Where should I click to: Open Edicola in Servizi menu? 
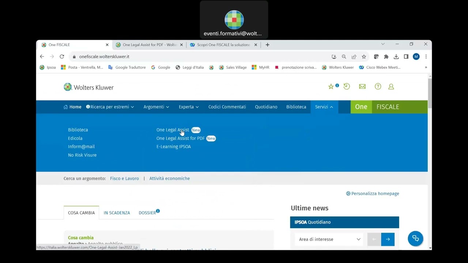pos(75,138)
